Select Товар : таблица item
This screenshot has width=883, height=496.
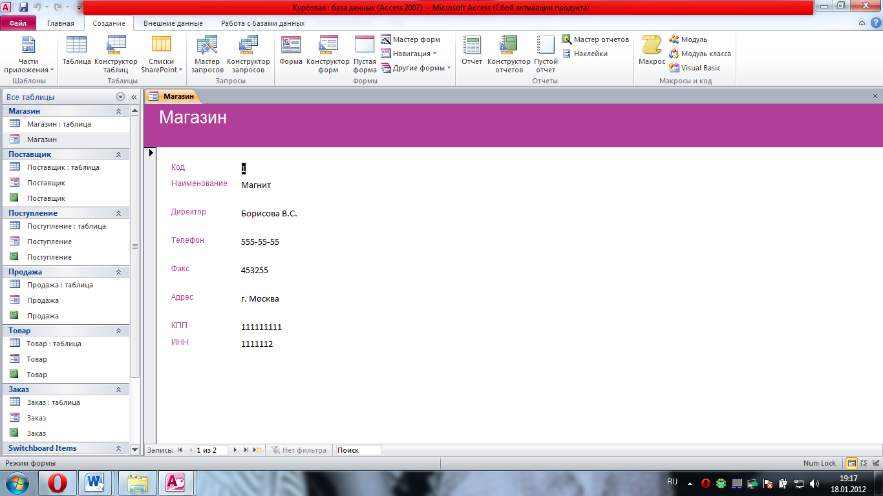pyautogui.click(x=66, y=344)
